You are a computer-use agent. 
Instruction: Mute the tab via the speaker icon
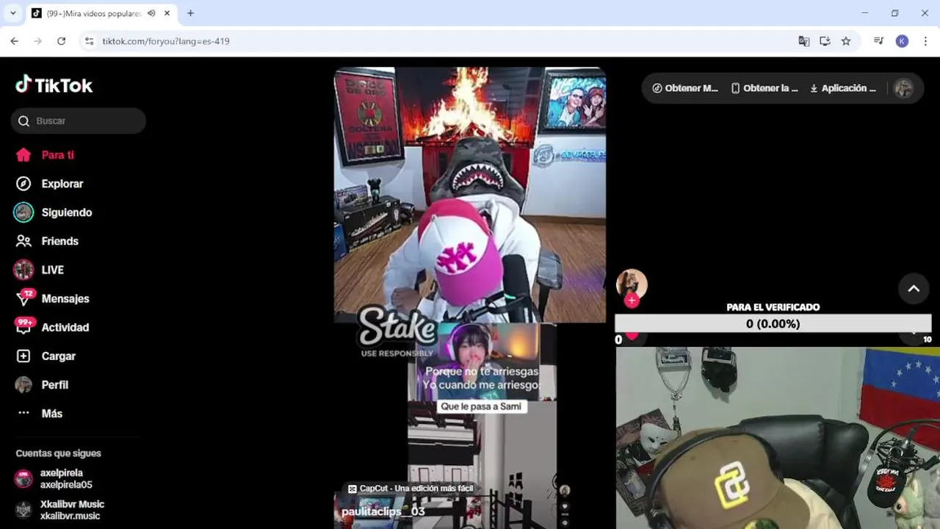[151, 13]
